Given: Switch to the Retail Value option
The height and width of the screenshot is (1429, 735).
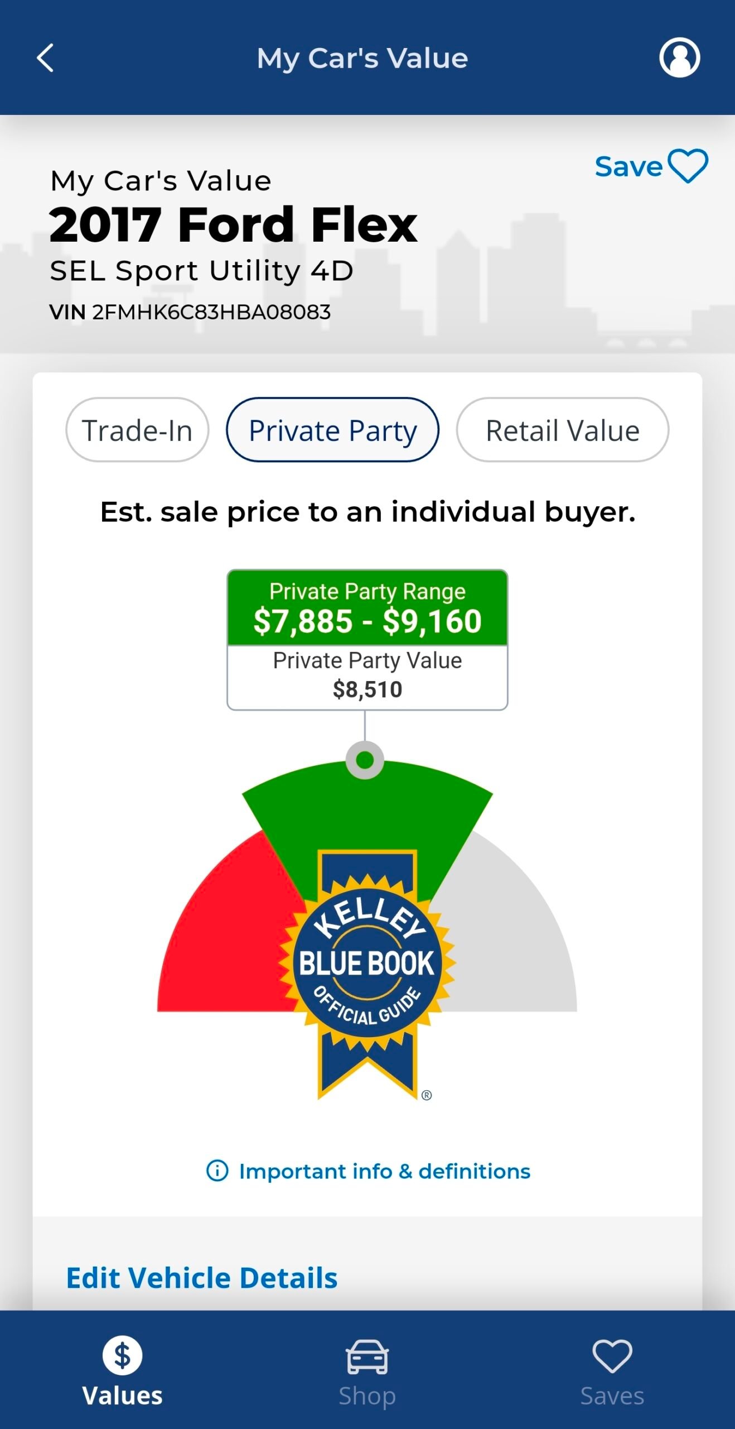Looking at the screenshot, I should [x=562, y=430].
